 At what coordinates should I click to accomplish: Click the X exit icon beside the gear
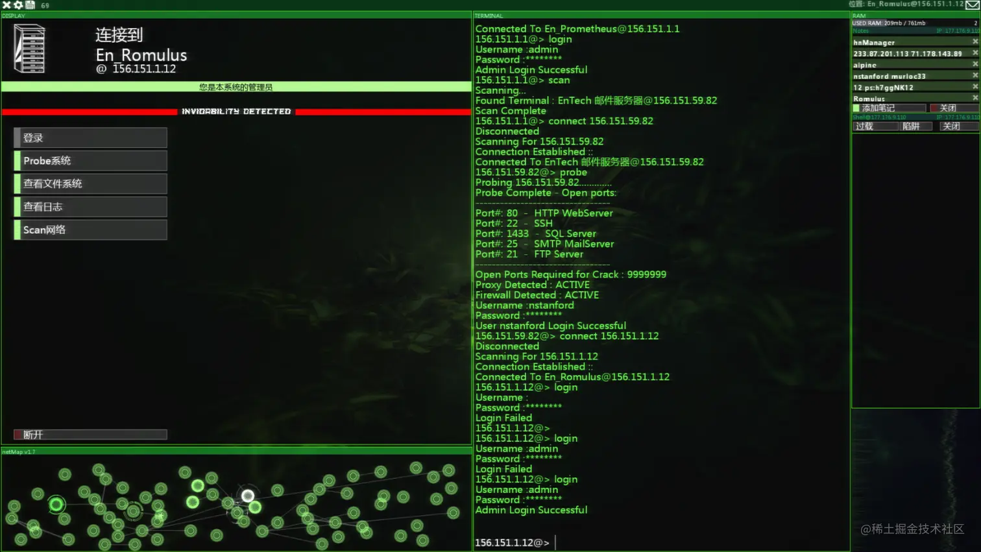pyautogui.click(x=6, y=5)
